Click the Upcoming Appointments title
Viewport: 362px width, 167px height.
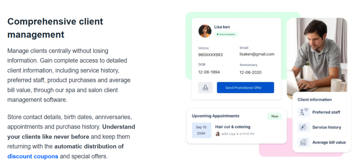tap(216, 116)
